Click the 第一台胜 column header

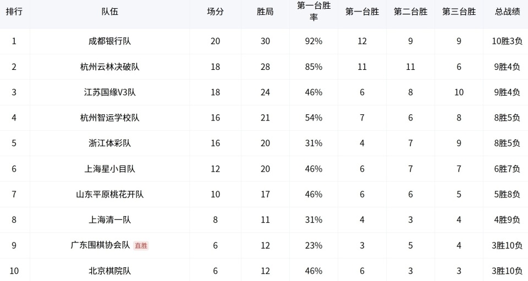362,12
